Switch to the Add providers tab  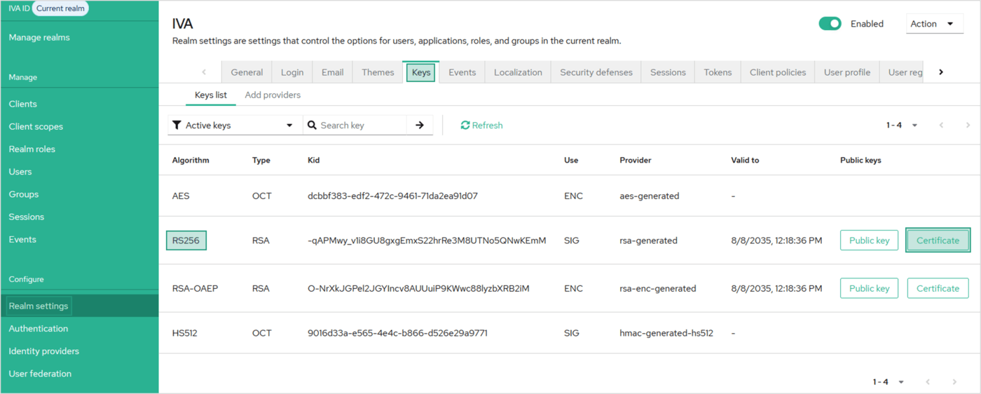pos(273,95)
